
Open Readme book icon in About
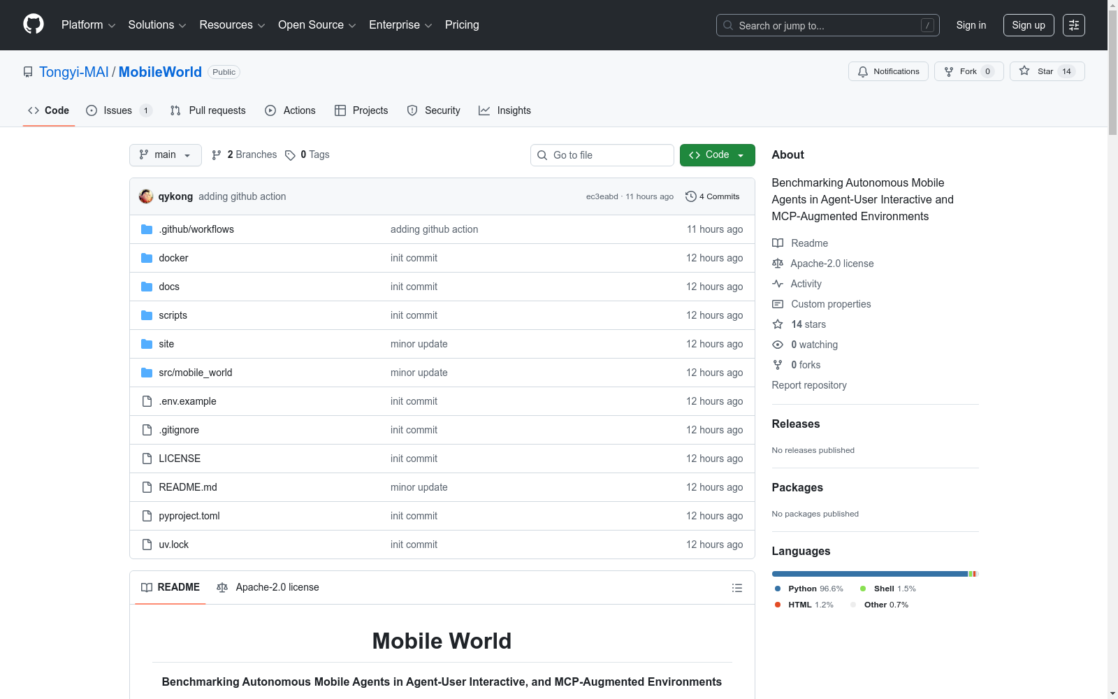[x=778, y=243]
